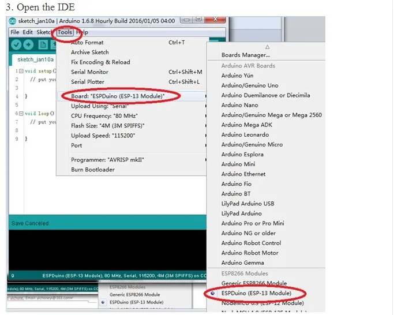Select Arduino Mega ADK board
394x315 pixels.
(x=267, y=125)
